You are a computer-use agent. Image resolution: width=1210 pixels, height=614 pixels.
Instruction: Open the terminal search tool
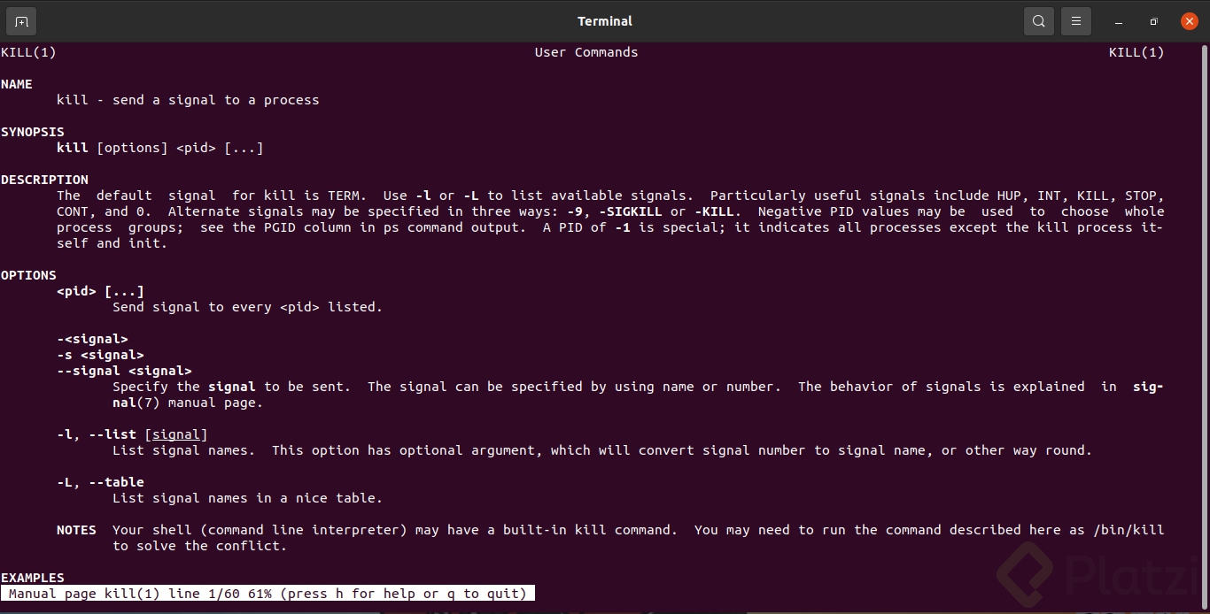click(x=1039, y=21)
